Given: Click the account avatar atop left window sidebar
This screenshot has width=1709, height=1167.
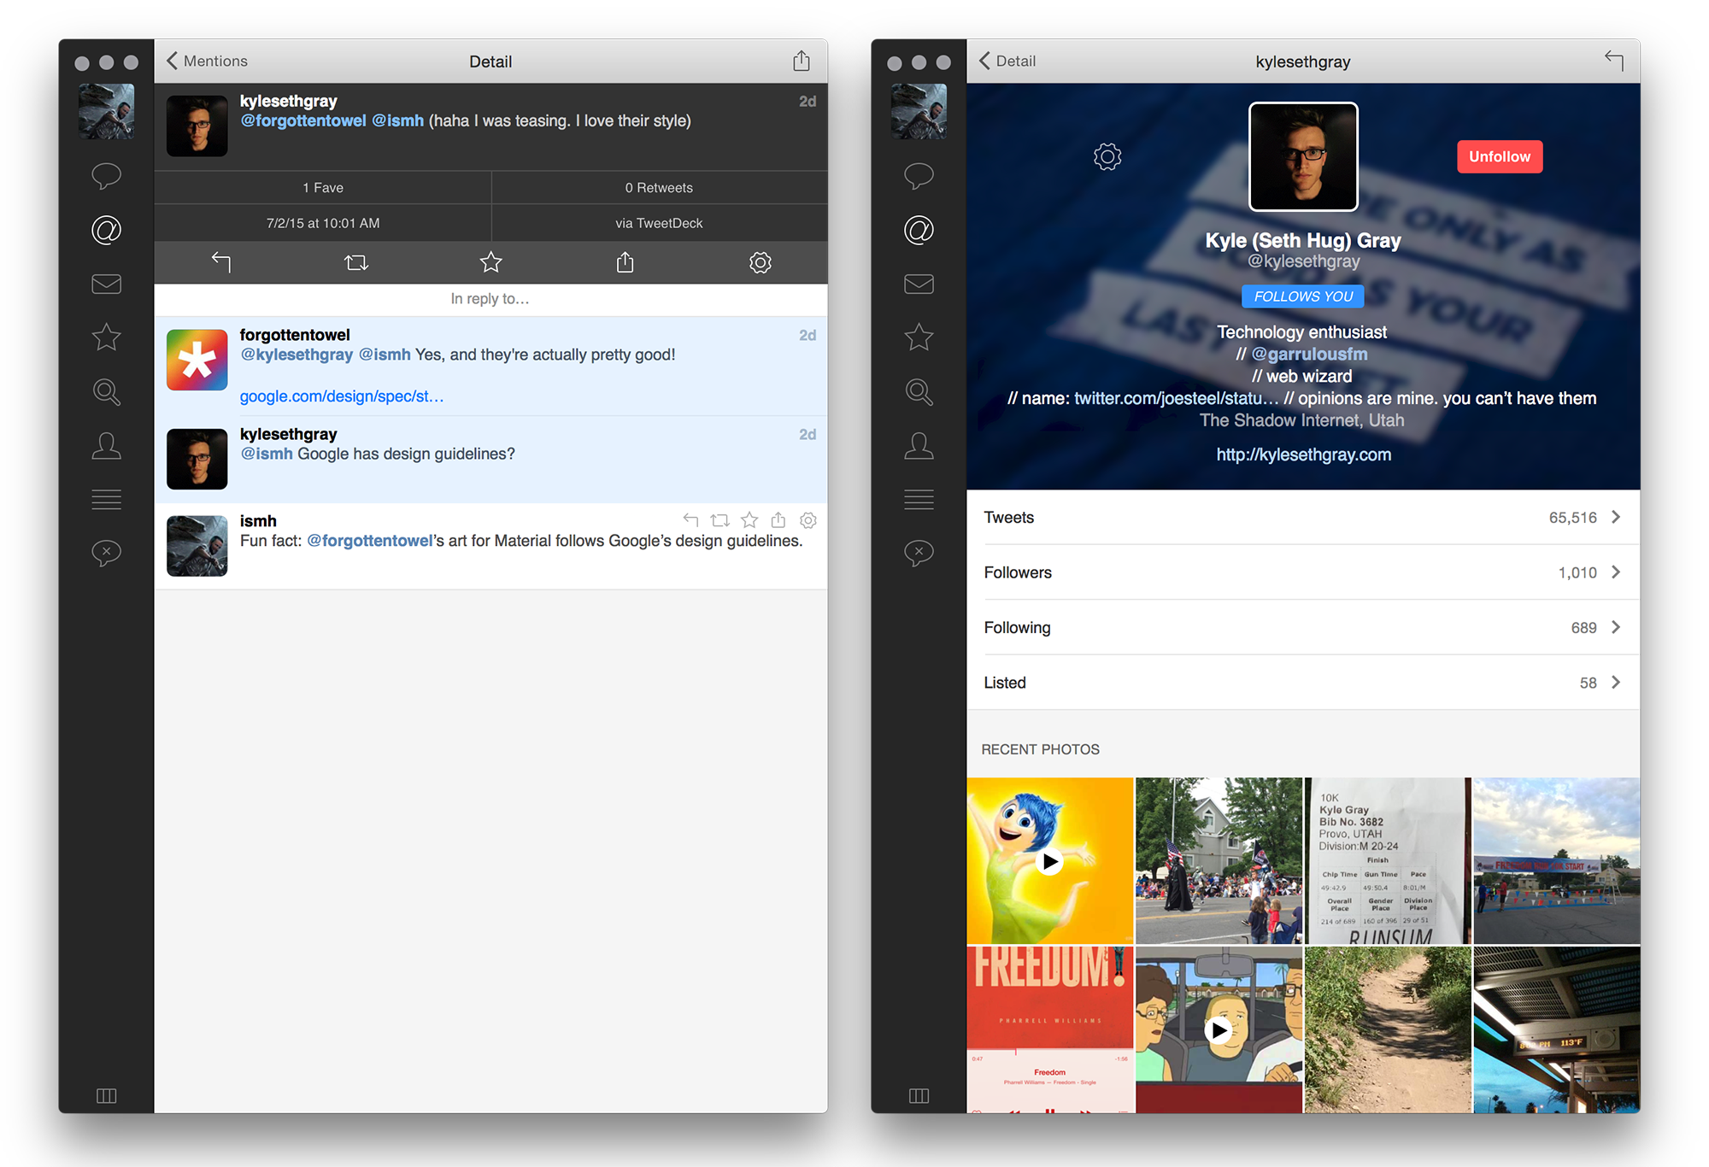Looking at the screenshot, I should (106, 111).
